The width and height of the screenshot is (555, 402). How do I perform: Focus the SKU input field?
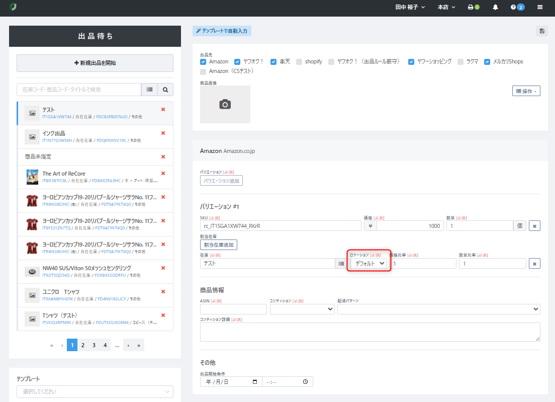click(281, 226)
